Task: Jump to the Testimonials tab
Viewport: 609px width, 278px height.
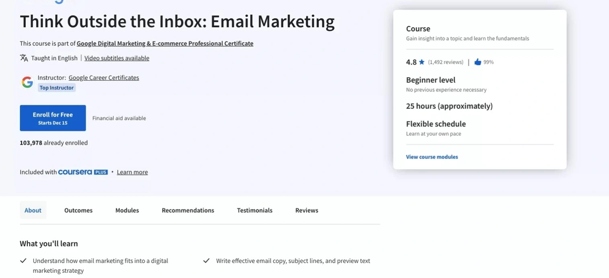Action: click(255, 210)
